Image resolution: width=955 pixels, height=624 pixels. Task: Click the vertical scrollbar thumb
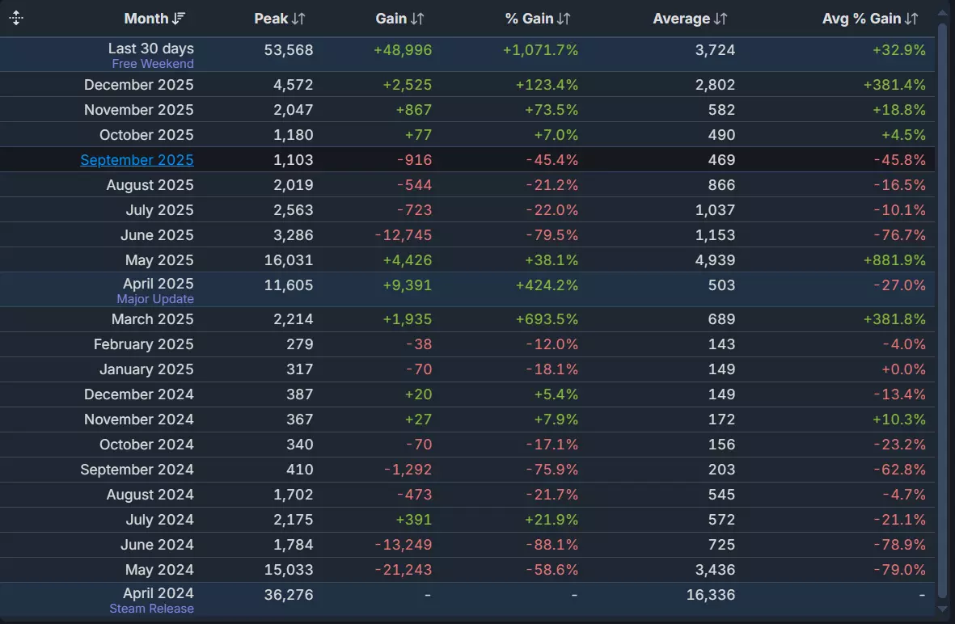point(941,307)
